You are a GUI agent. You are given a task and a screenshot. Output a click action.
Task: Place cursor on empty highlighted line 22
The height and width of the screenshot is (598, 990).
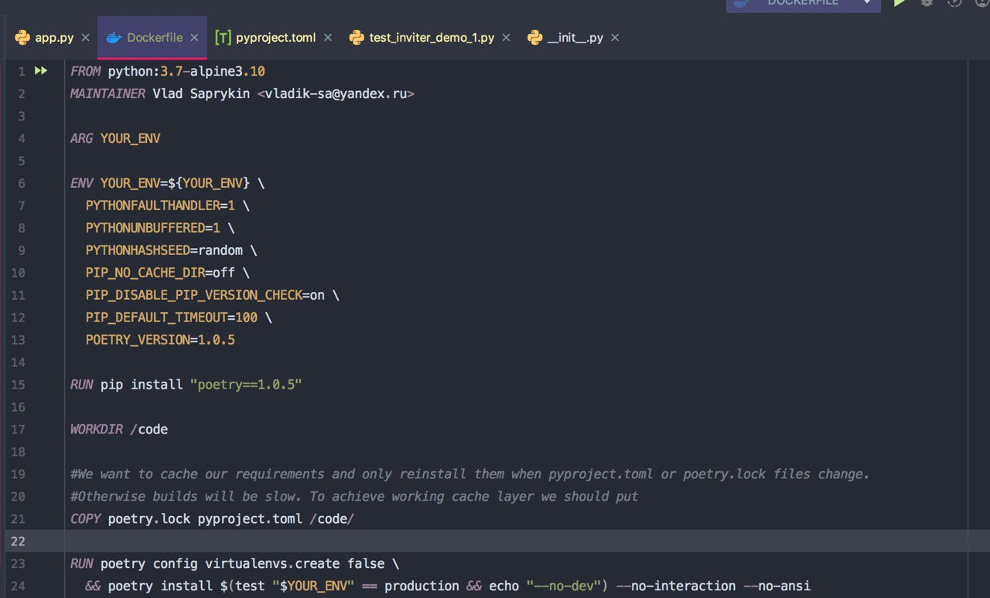pyautogui.click(x=517, y=541)
